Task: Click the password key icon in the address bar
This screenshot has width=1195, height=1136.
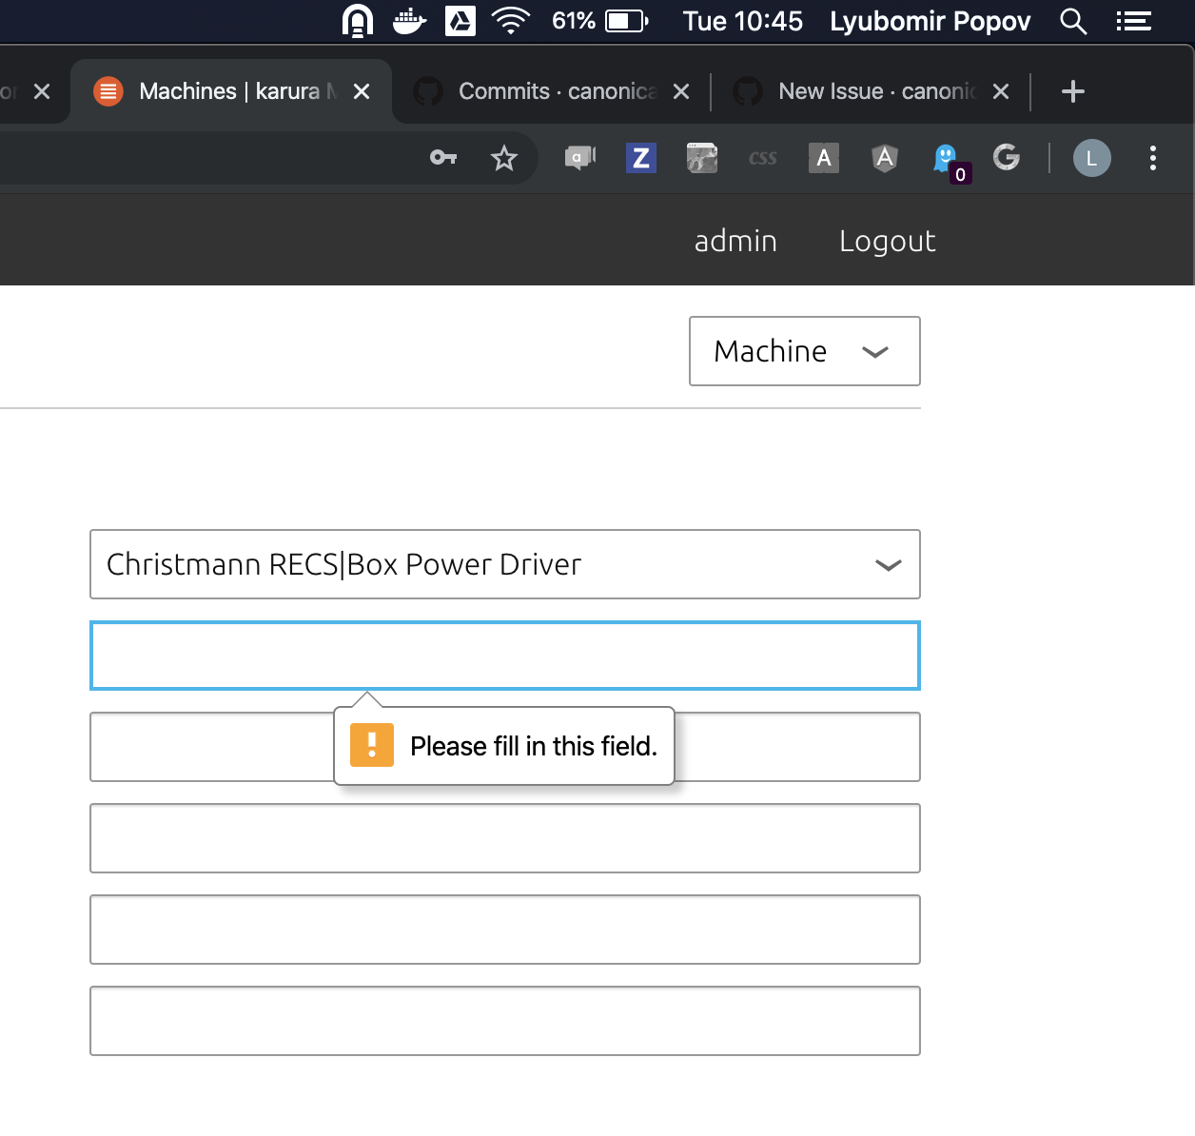Action: [442, 159]
